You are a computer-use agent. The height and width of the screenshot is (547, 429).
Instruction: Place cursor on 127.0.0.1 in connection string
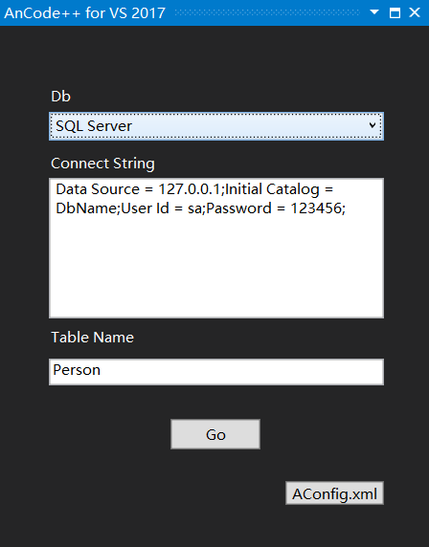(190, 189)
